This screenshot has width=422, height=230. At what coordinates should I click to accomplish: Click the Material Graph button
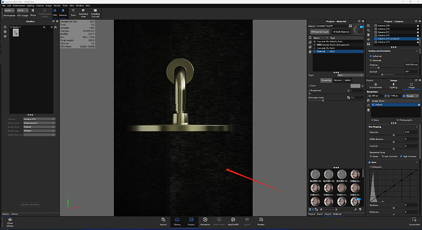pyautogui.click(x=320, y=32)
